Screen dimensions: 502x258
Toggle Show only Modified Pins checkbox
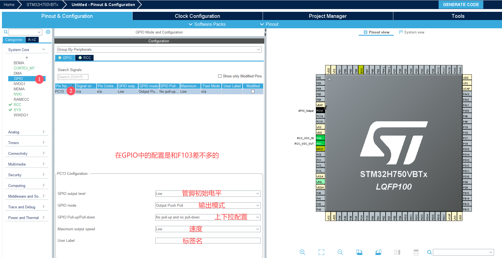tap(220, 76)
